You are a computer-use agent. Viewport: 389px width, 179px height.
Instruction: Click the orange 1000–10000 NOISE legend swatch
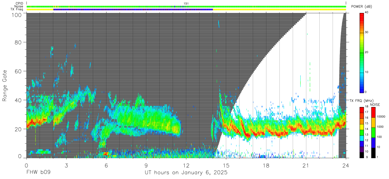(373, 122)
